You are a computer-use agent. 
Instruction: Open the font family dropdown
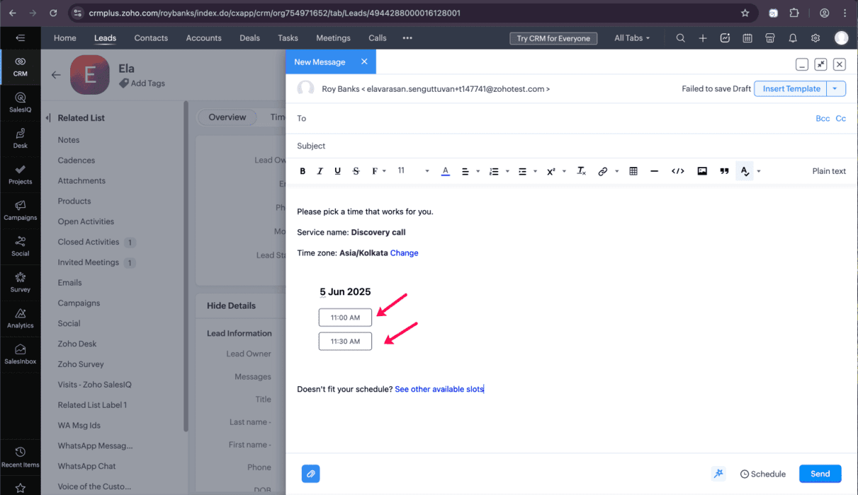coord(378,171)
